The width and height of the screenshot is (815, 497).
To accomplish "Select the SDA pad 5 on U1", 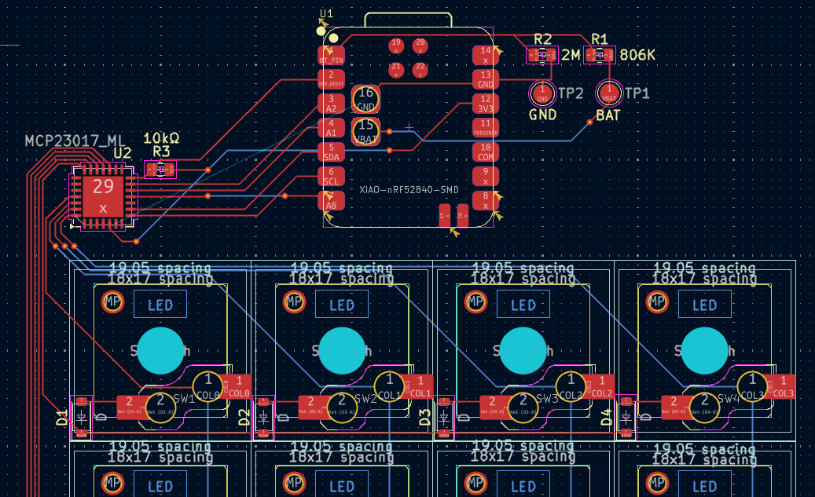I will [x=331, y=152].
